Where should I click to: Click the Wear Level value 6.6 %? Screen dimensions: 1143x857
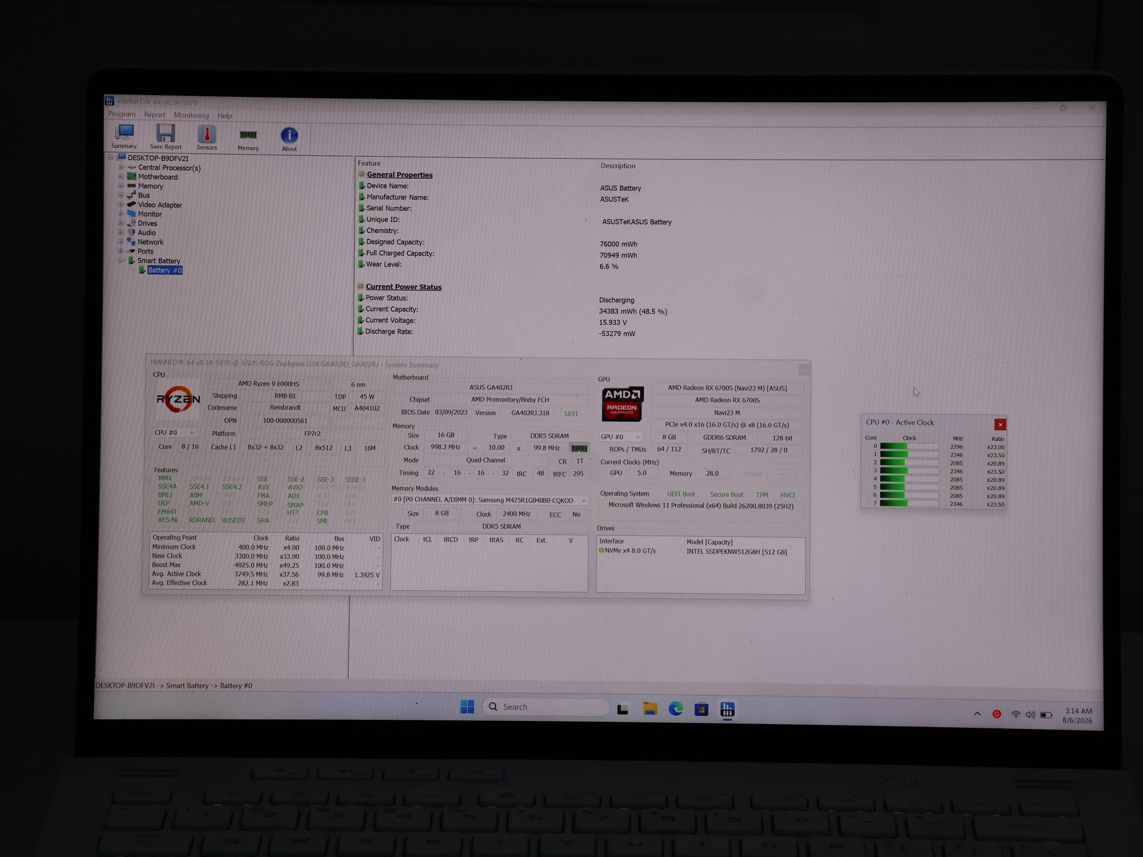point(609,267)
